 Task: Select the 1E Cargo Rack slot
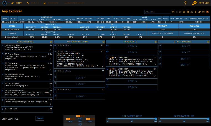(x=79, y=90)
